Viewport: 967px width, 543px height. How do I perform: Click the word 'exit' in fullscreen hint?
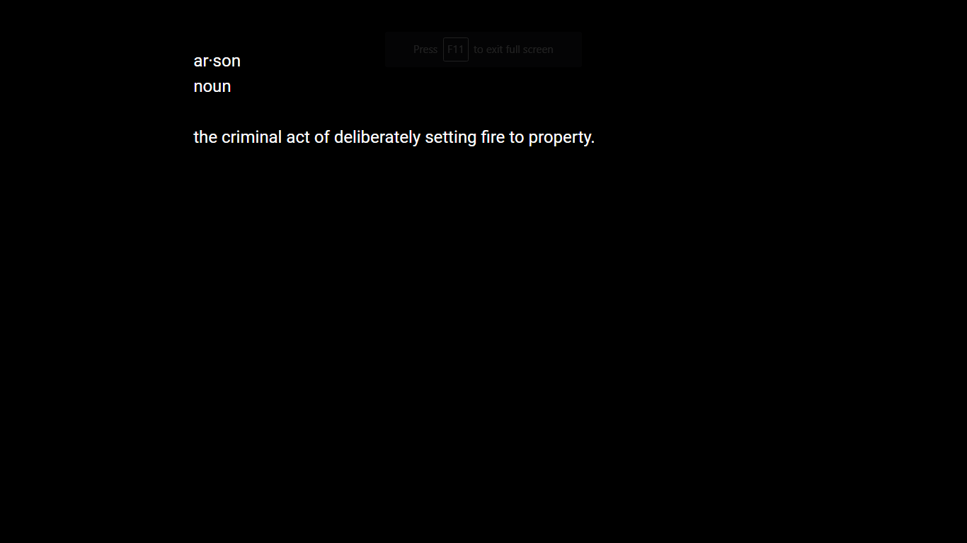[494, 49]
